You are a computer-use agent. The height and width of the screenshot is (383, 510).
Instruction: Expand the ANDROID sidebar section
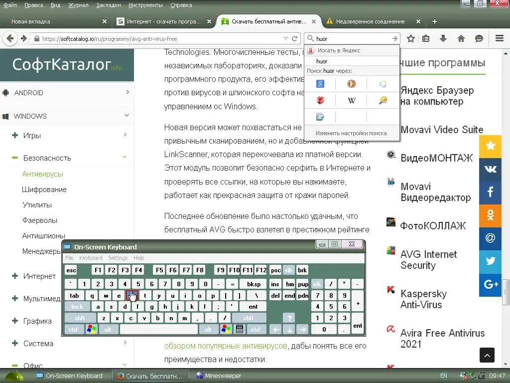coord(127,92)
